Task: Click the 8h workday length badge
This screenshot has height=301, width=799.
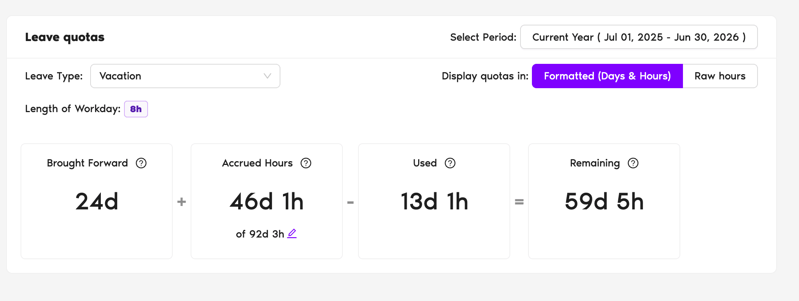Action: coord(136,109)
